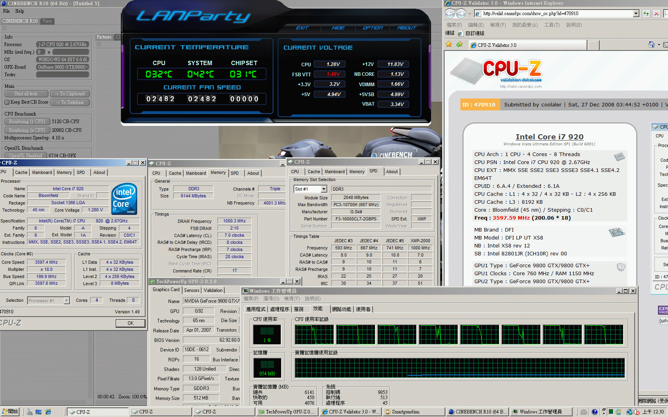Image resolution: width=668 pixels, height=417 pixels.
Task: Click HIDE in LANParty monitor
Action: 338,28
